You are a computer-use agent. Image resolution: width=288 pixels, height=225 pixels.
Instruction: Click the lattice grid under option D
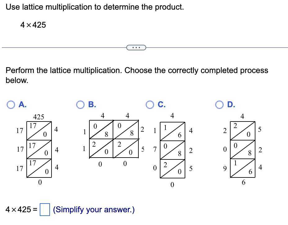[x=243, y=149]
